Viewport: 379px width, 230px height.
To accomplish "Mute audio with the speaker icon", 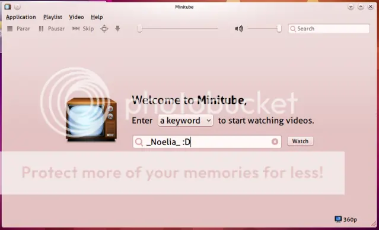I will 239,29.
